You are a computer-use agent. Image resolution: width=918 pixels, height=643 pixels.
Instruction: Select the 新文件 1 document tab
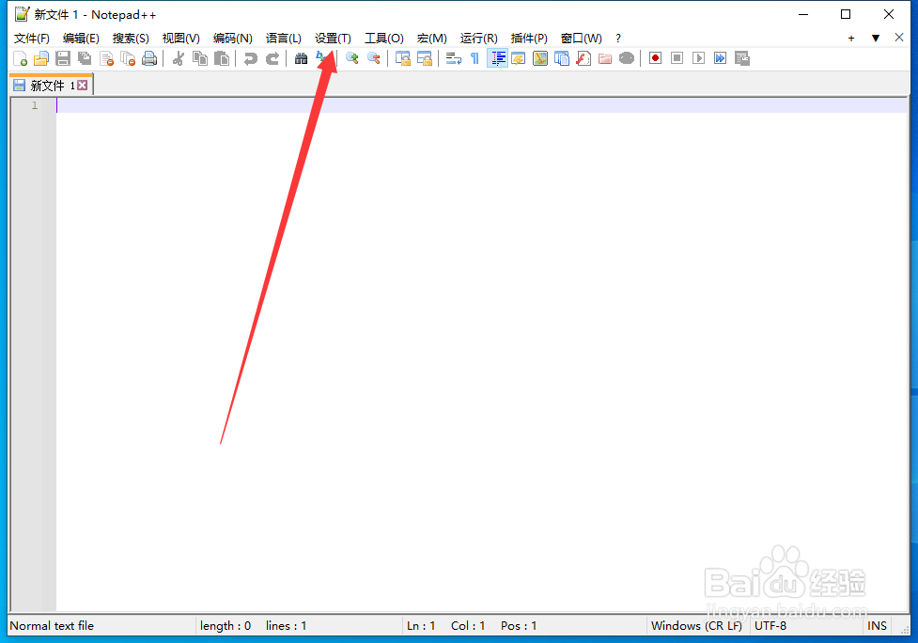tap(51, 86)
